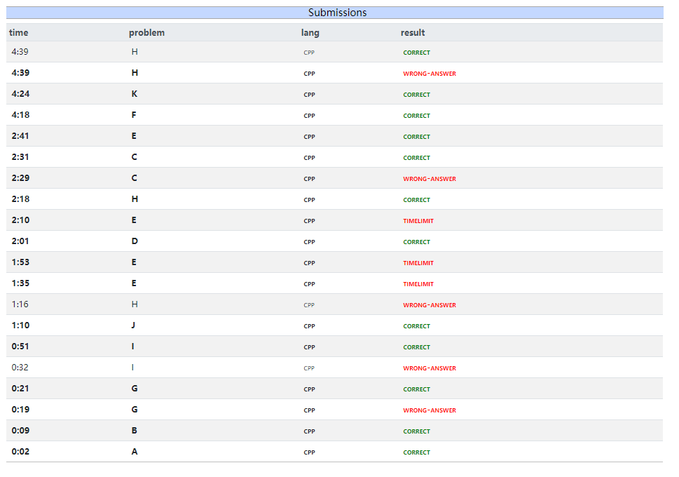Click the problem column header

click(146, 33)
